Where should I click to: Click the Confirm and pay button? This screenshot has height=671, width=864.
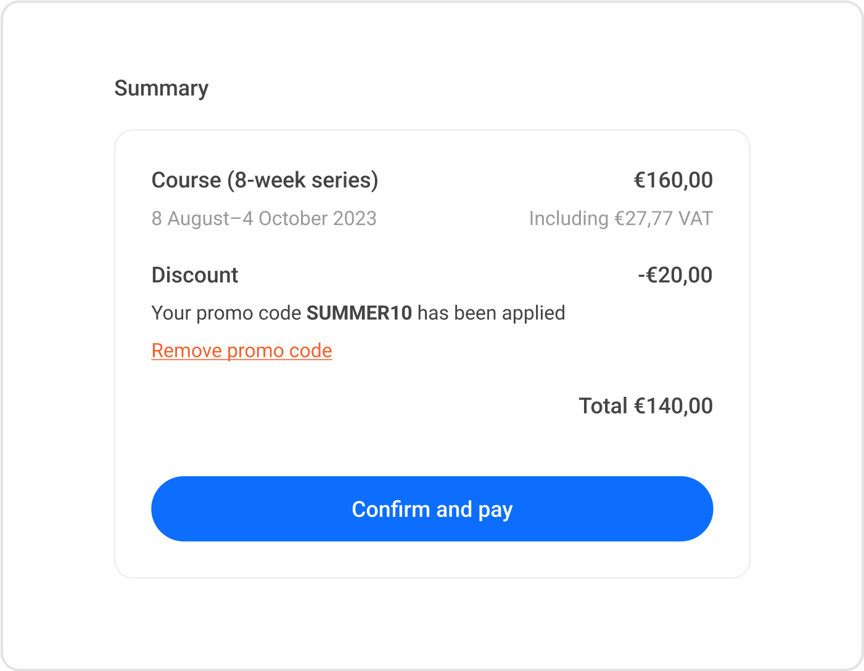tap(432, 509)
